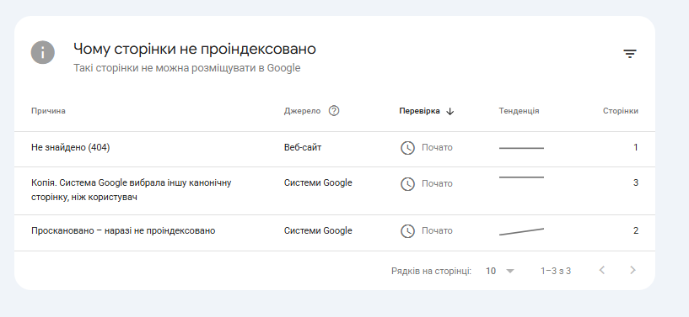Open the 'Копія. Система Google вибрала' reason row
This screenshot has width=689, height=317.
[335, 191]
